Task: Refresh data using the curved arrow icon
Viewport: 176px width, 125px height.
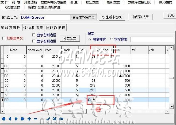Action: click(61, 119)
